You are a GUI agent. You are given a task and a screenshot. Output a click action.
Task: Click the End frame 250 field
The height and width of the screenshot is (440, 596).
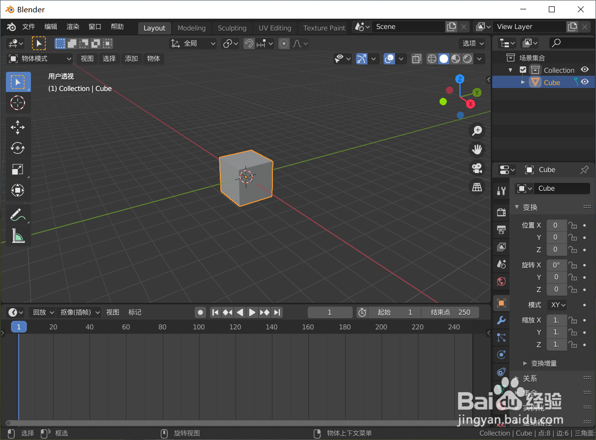point(450,312)
